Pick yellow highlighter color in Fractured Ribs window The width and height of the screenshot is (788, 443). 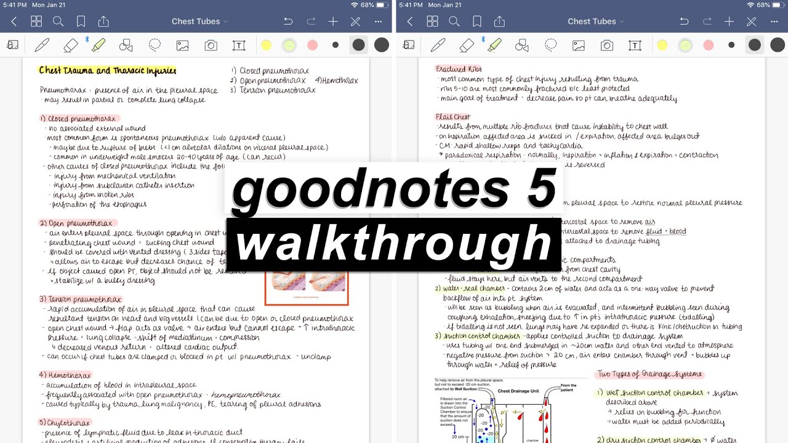[x=662, y=45]
